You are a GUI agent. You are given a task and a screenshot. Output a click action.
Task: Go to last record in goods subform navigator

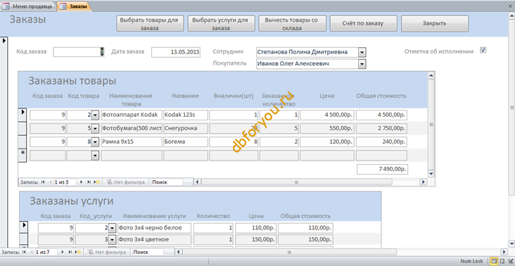click(89, 182)
